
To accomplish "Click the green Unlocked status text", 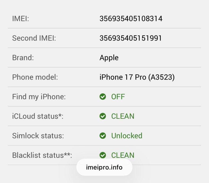I will (x=127, y=136).
